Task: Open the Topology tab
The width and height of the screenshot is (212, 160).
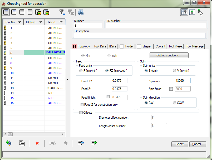Action: pyautogui.click(x=81, y=46)
